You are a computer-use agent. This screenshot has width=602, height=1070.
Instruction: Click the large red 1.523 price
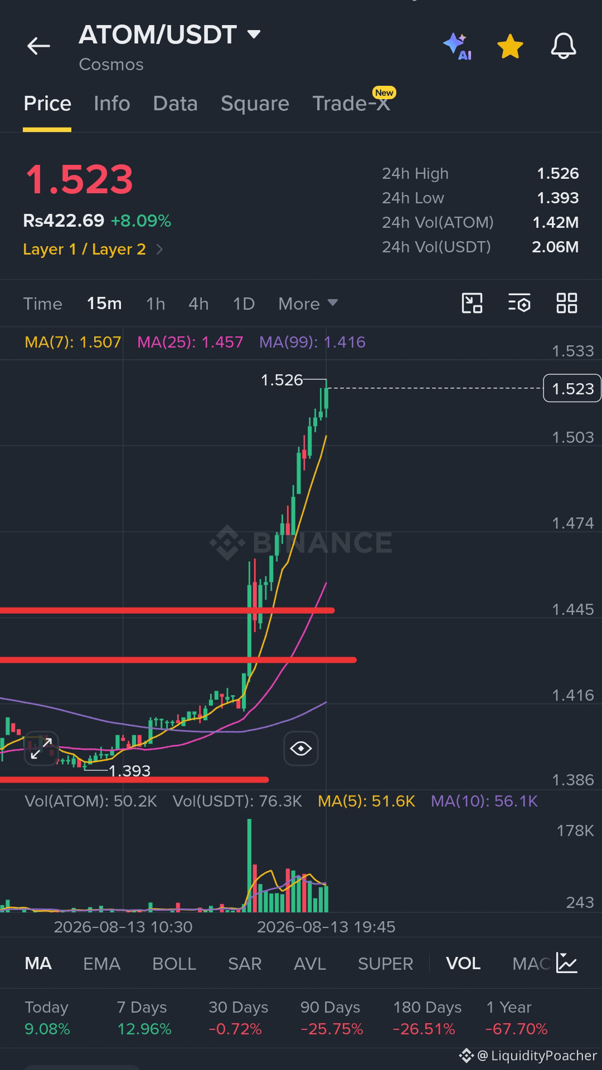click(x=79, y=180)
